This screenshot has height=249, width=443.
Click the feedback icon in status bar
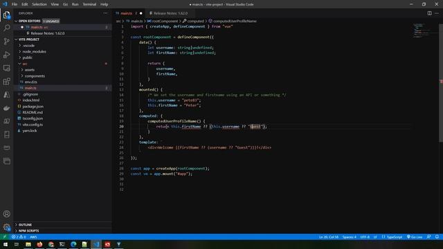(x=429, y=237)
